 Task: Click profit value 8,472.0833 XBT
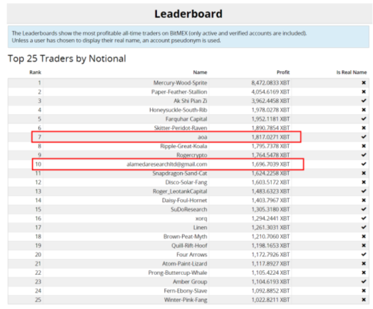271,83
